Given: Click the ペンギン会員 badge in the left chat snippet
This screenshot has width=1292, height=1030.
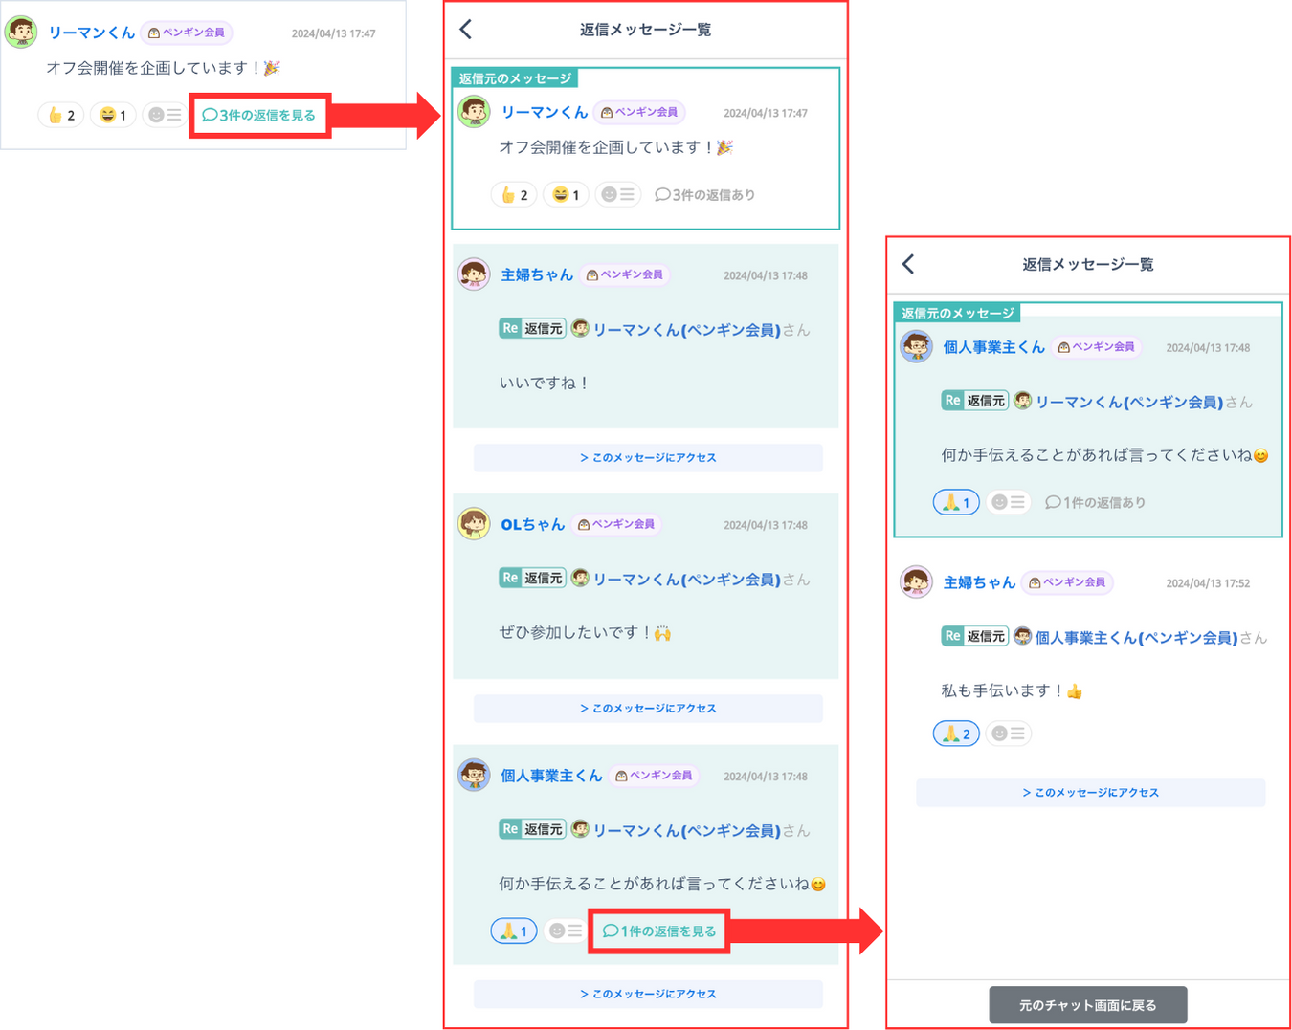Looking at the screenshot, I should point(187,33).
